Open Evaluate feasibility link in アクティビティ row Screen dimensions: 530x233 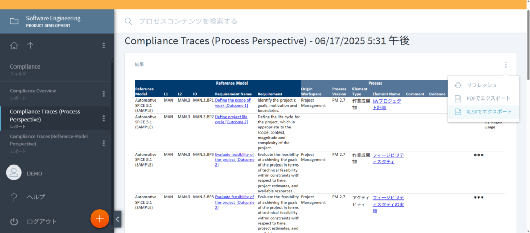234,202
